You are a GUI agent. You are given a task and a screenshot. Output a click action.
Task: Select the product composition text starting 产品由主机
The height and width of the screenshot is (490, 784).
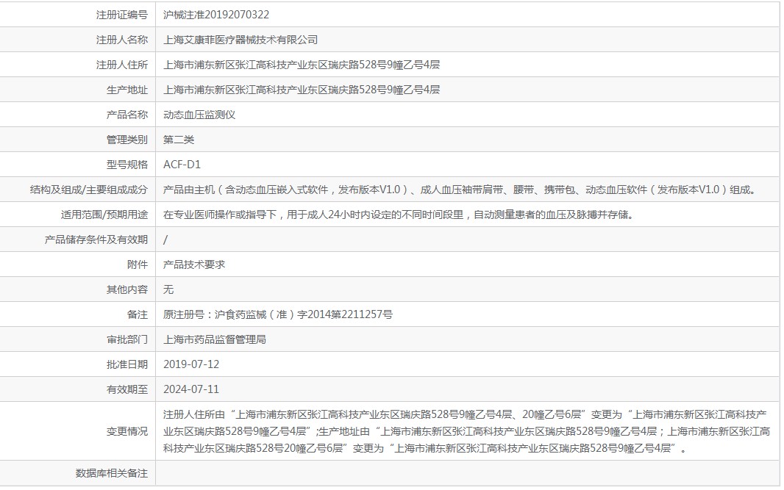point(461,190)
